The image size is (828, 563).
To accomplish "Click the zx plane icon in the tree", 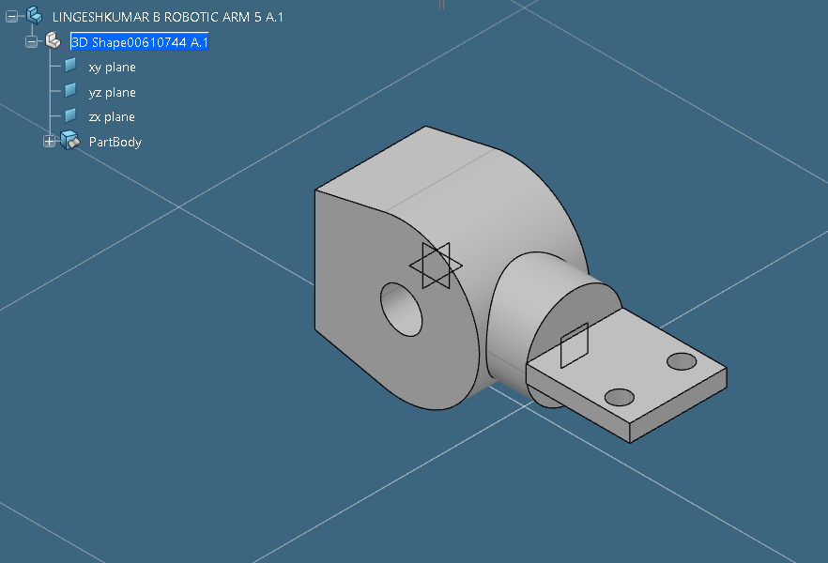I will [x=69, y=115].
